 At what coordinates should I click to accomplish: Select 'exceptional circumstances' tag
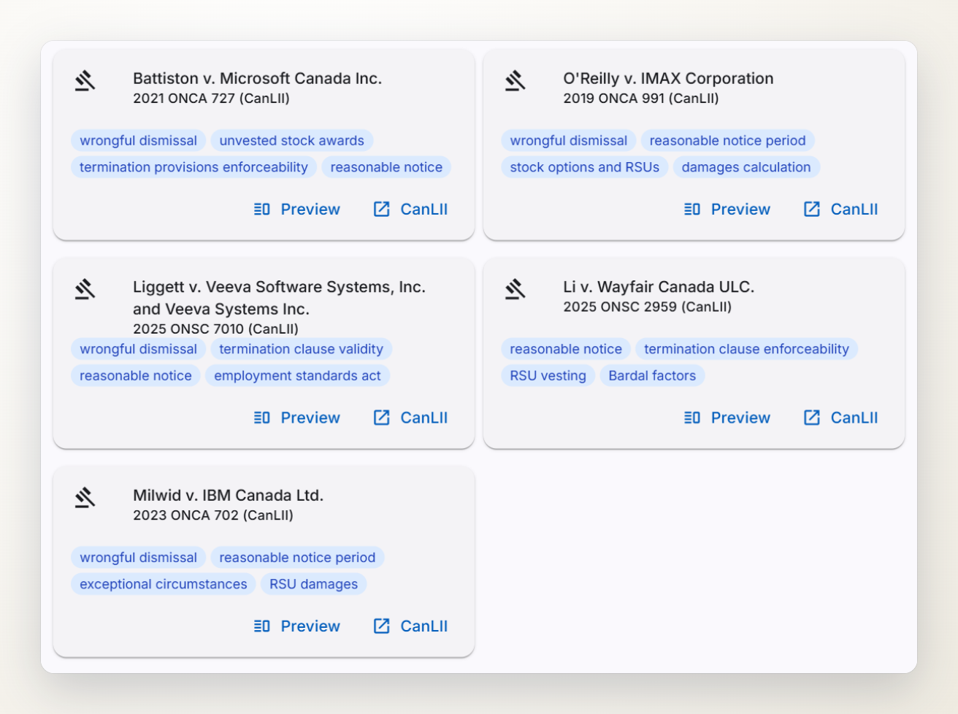[x=164, y=584]
